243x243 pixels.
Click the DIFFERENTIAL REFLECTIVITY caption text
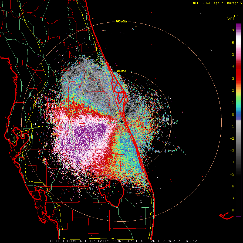coord(79,241)
